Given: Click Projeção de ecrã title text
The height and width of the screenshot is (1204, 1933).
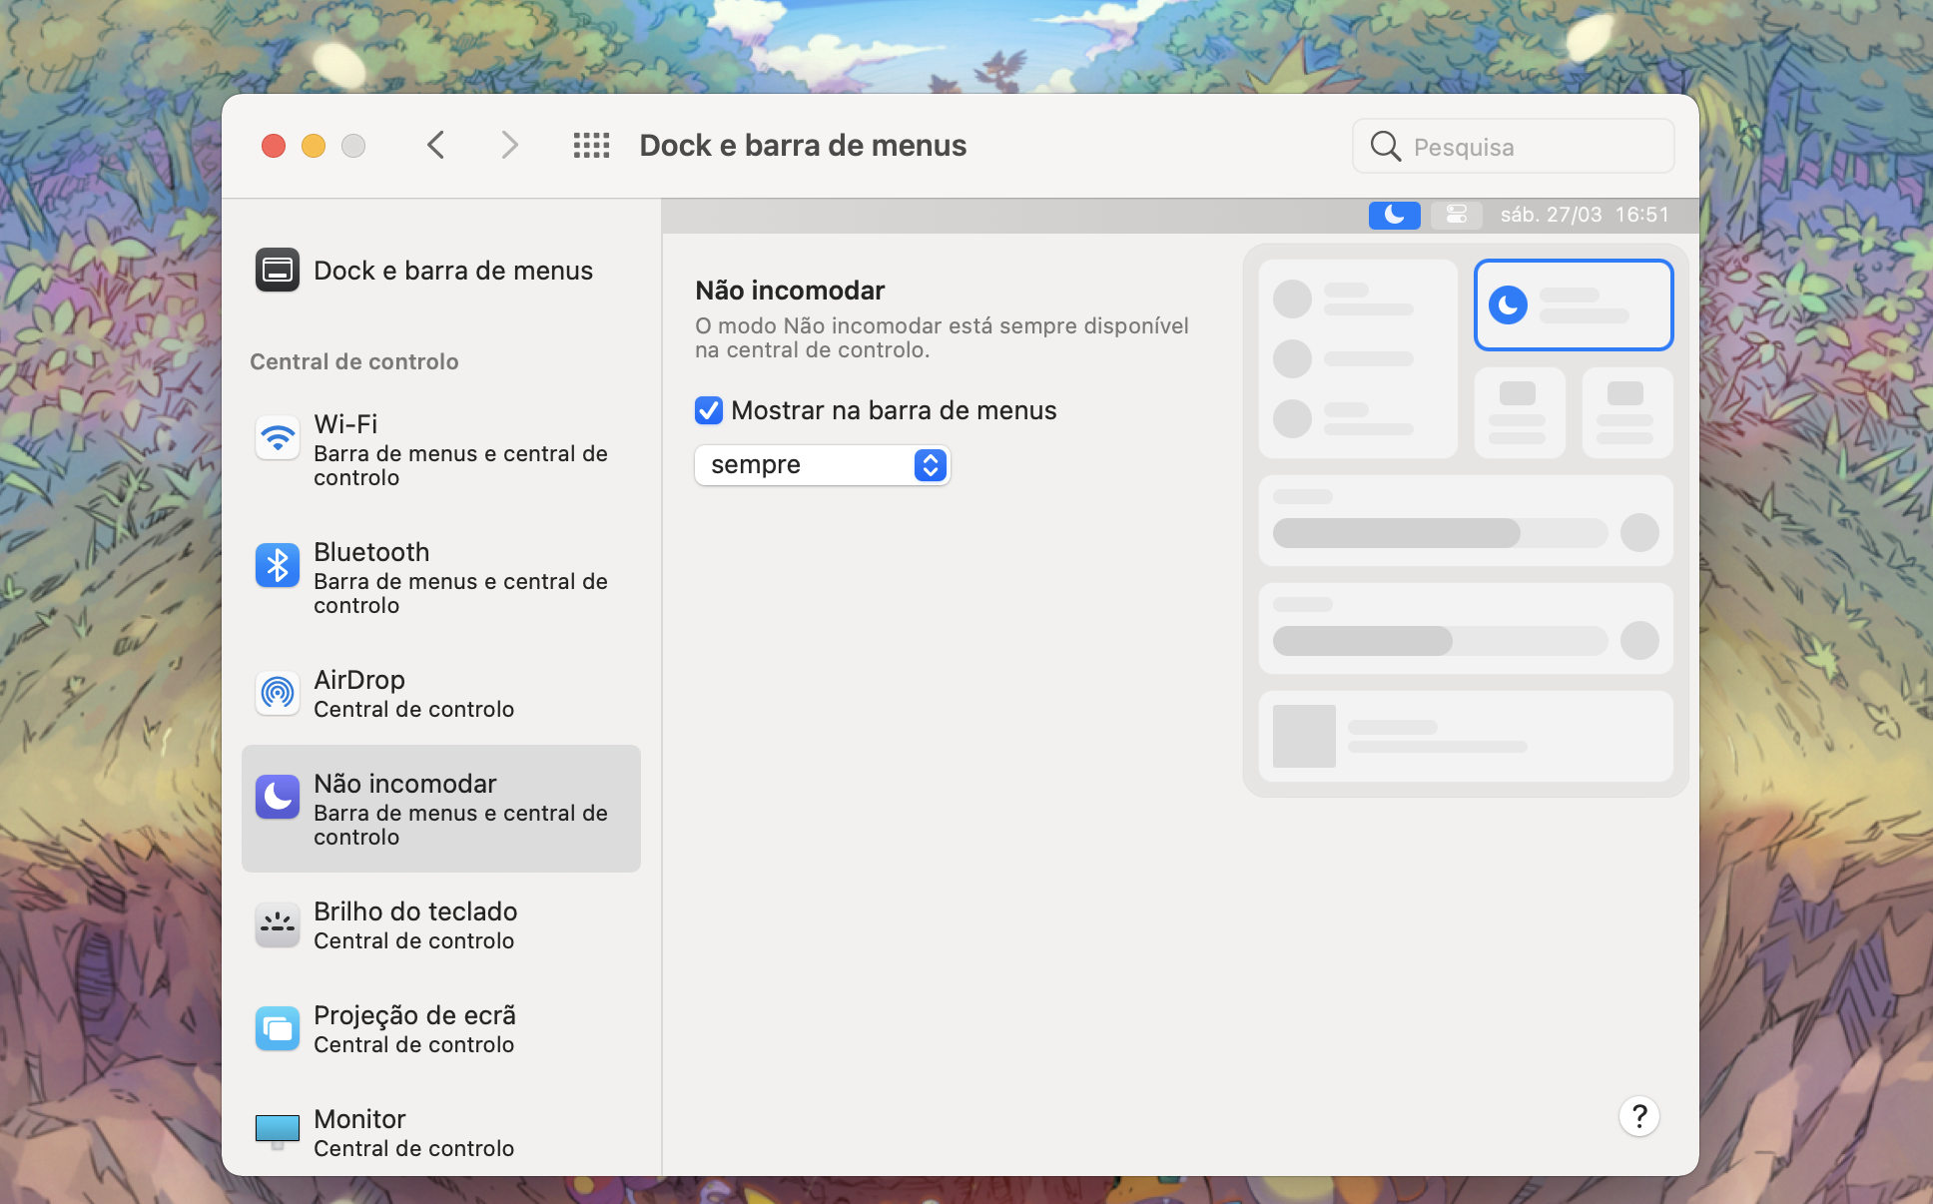Looking at the screenshot, I should [414, 1015].
